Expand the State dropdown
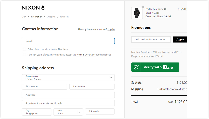 68,112
